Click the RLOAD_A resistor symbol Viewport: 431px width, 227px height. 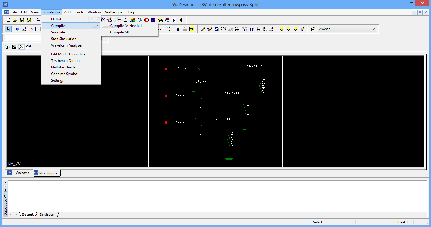(260, 86)
